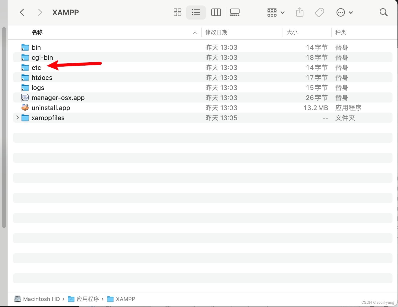398x307 pixels.
Task: Toggle sort direction arrow in 名称 column
Action: pyautogui.click(x=195, y=32)
